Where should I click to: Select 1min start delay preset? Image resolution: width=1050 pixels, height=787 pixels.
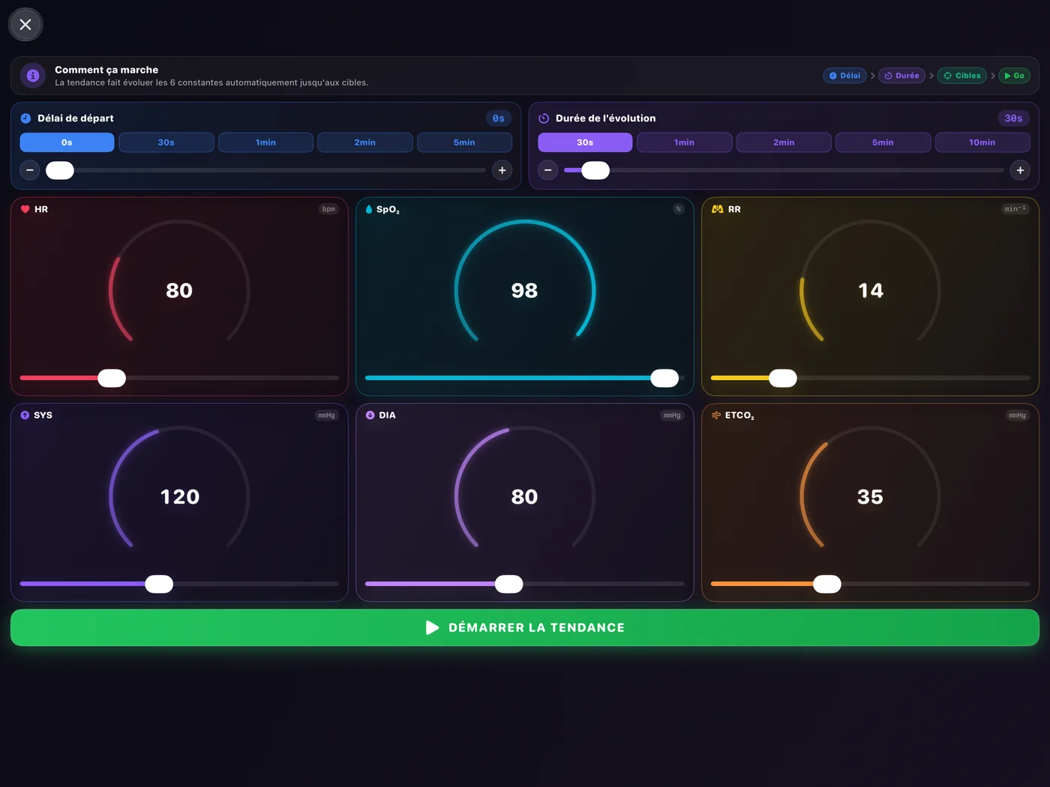point(265,142)
